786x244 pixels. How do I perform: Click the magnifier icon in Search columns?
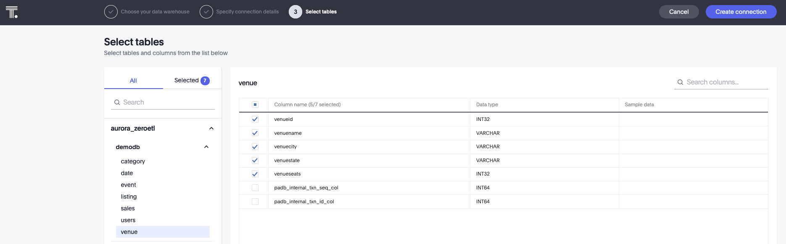pos(680,82)
